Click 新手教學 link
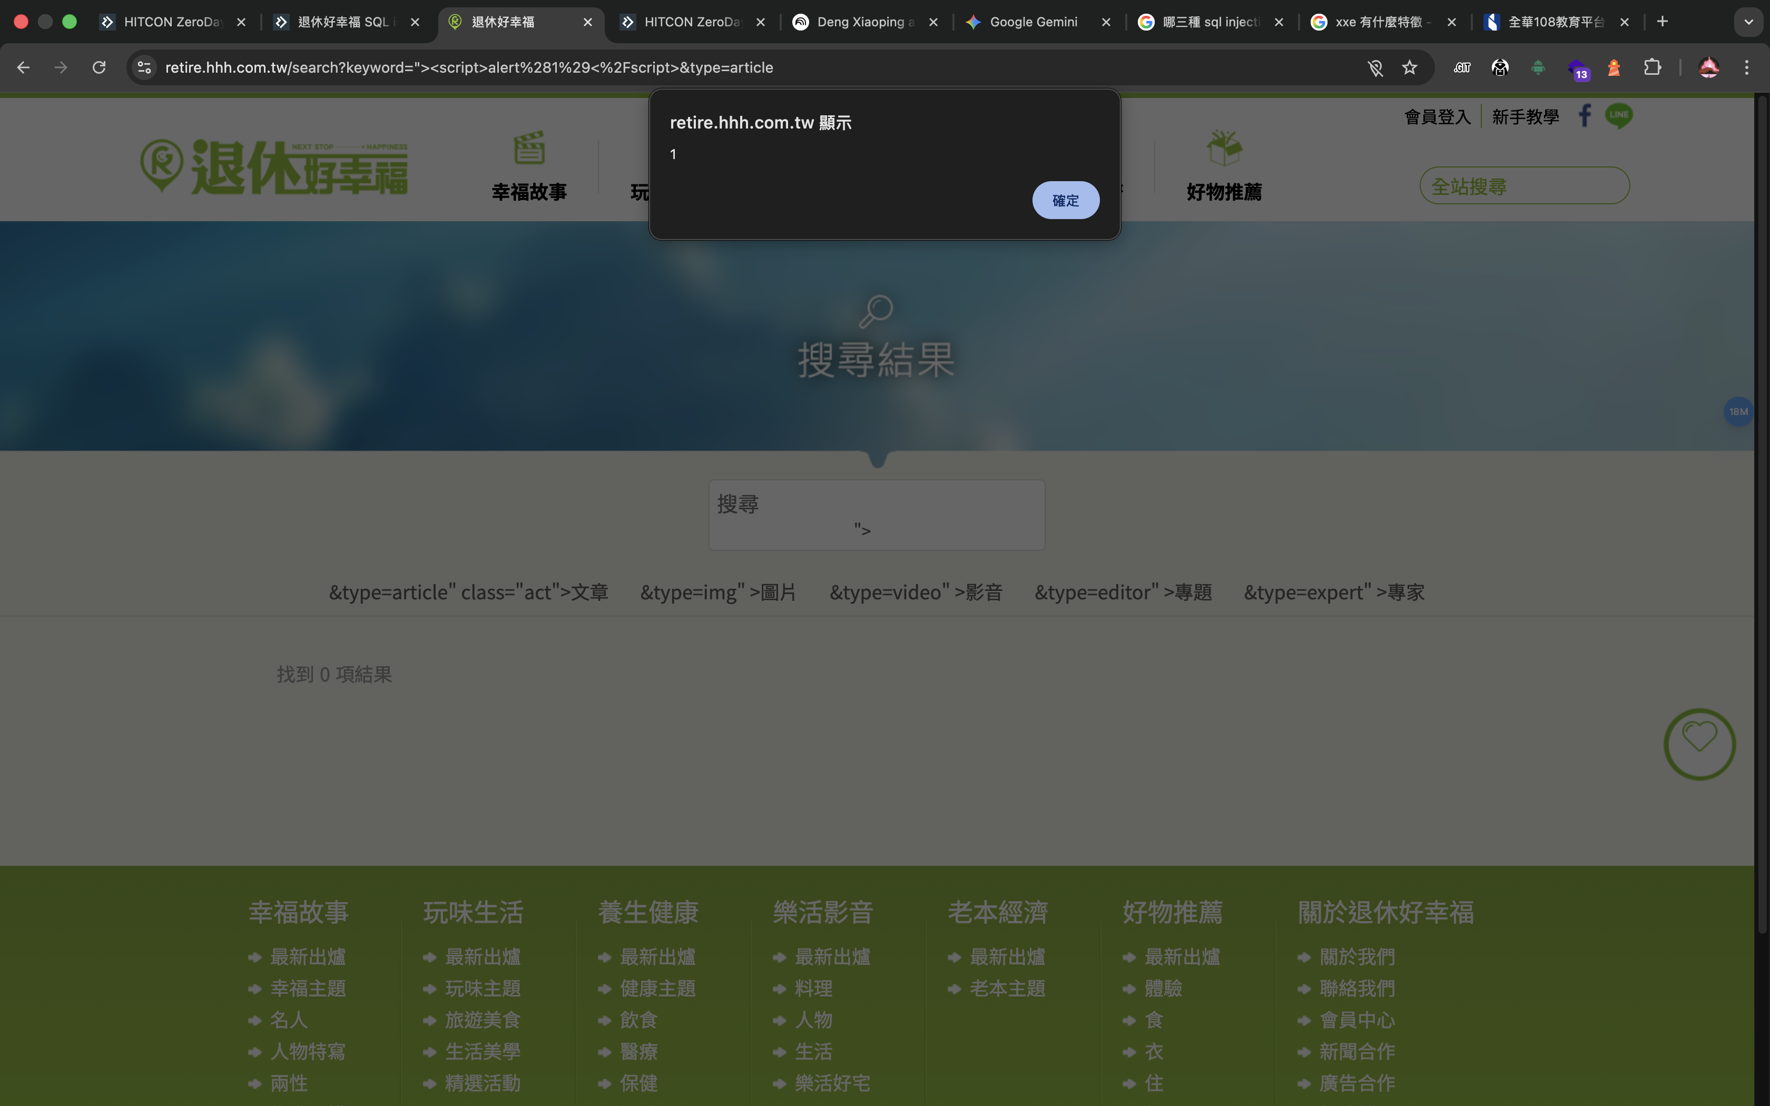 (x=1525, y=116)
